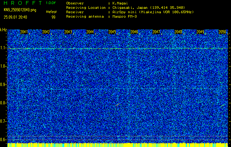Click the 2044 time marker
This screenshot has height=147, width=231.
(x=90, y=32)
